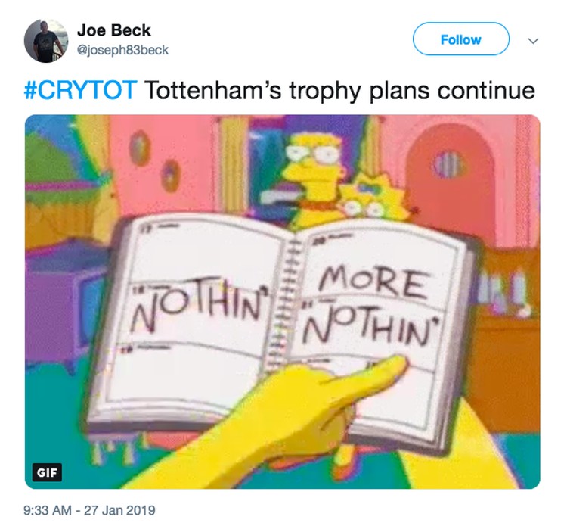Open the #CRYTOT hashtag
This screenshot has width=567, height=526.
click(x=80, y=90)
